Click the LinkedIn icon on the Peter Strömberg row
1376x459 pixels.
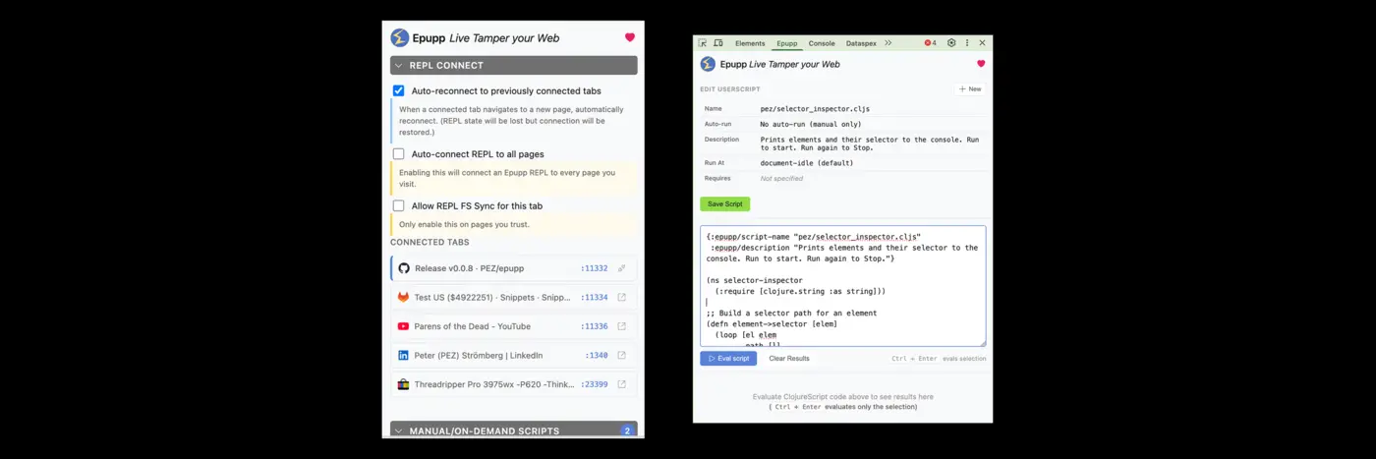(x=403, y=355)
